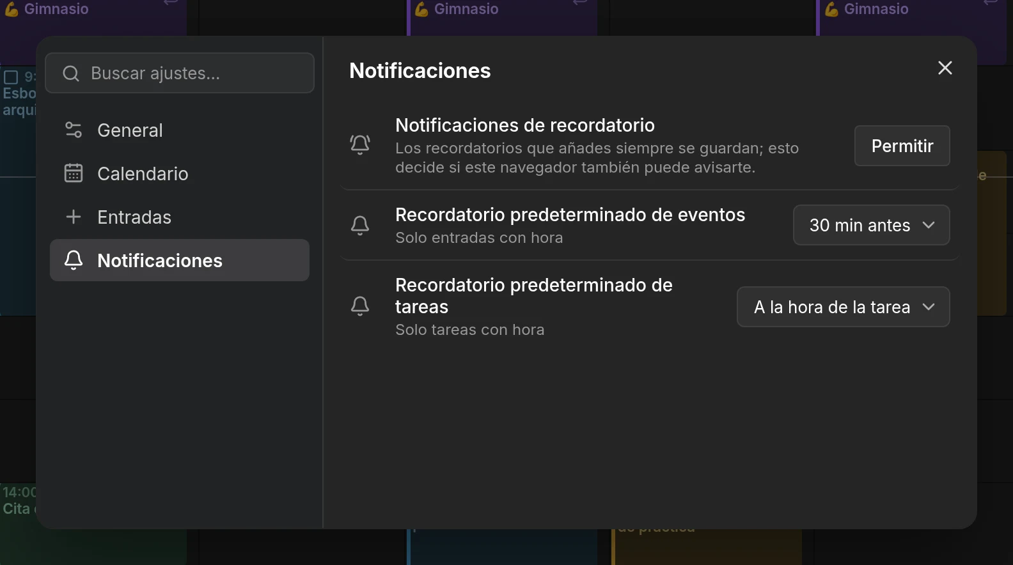Viewport: 1013px width, 565px height.
Task: Click the Calendario calendar icon
Action: point(74,173)
